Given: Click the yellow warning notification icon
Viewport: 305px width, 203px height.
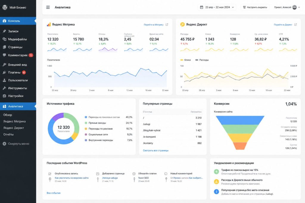Looking at the screenshot, I should (216, 182).
